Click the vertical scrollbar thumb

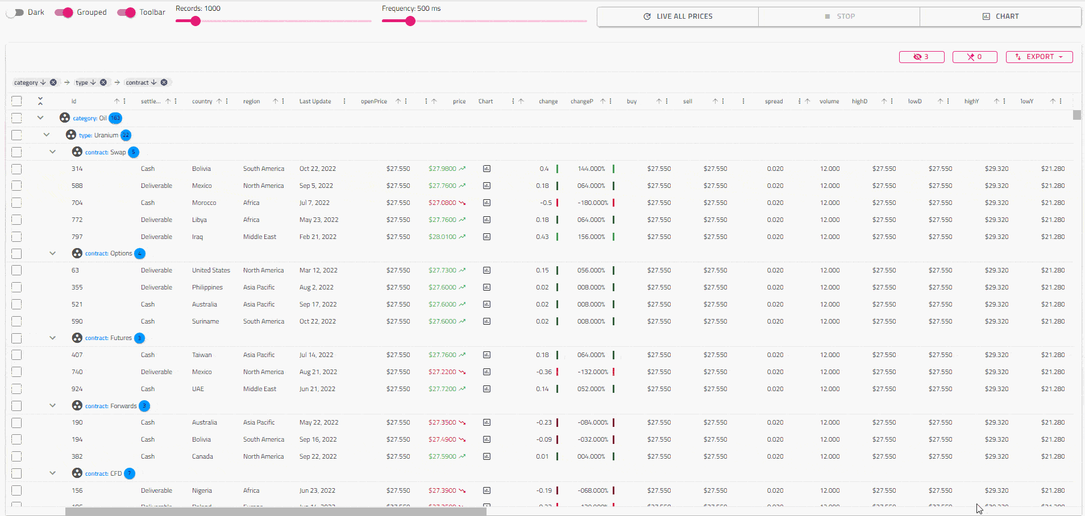[x=1077, y=115]
